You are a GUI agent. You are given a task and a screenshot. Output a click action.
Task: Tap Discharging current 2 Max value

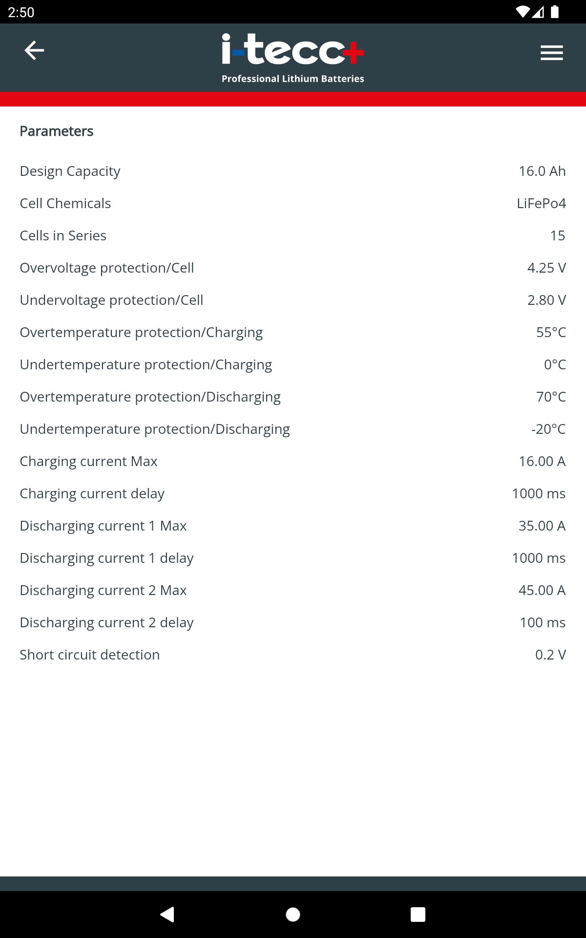[x=542, y=590]
